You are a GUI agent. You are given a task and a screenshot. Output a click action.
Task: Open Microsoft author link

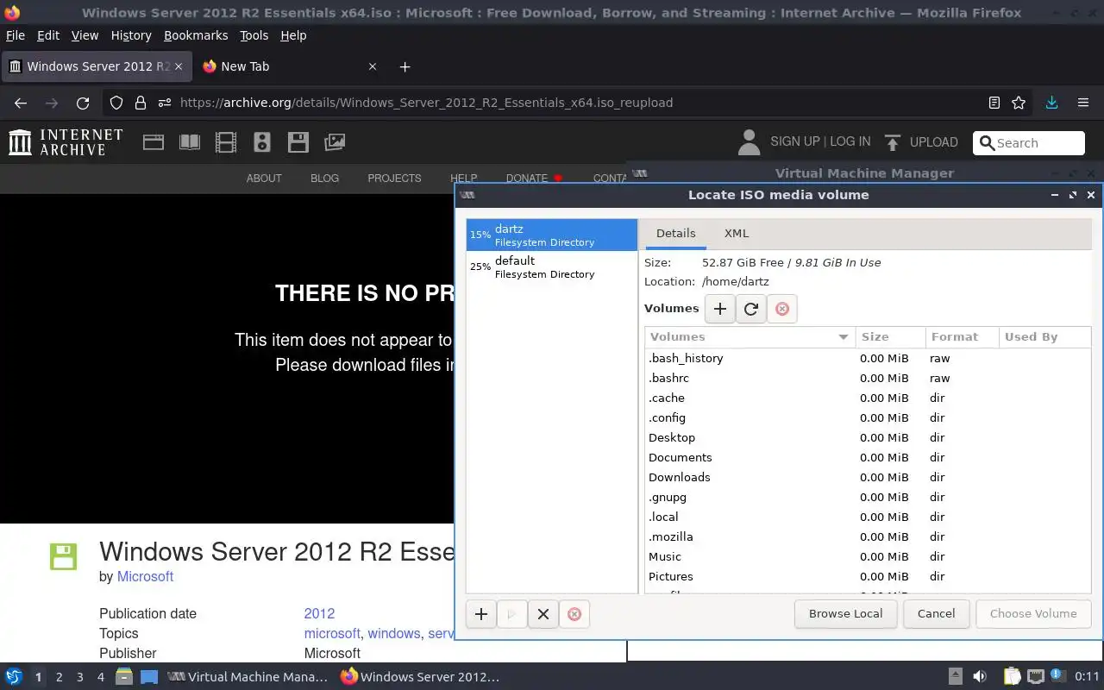tap(145, 577)
